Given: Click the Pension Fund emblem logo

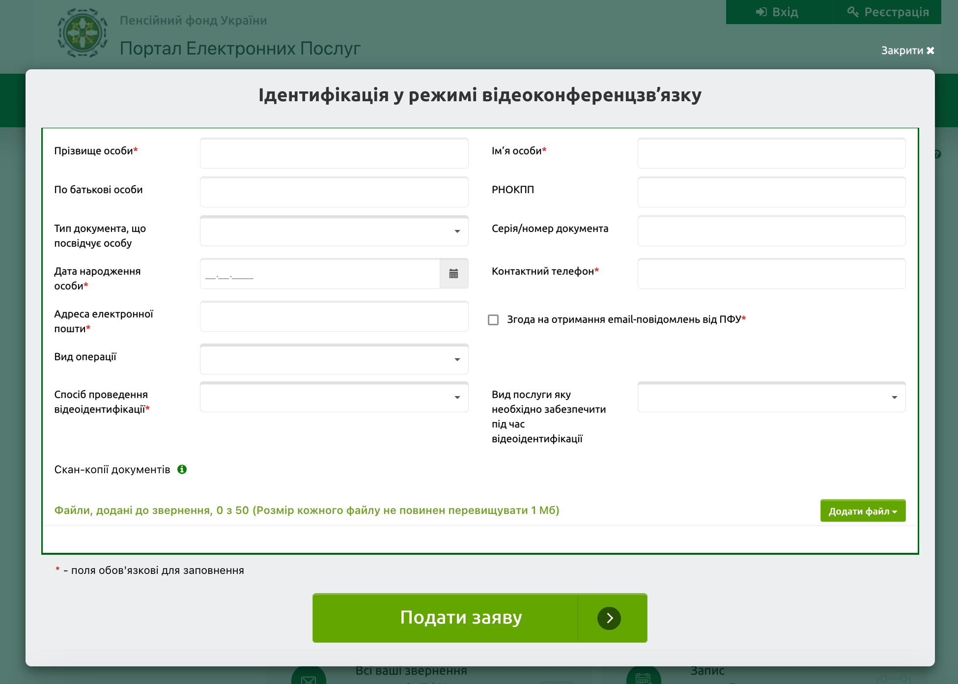Looking at the screenshot, I should point(83,33).
